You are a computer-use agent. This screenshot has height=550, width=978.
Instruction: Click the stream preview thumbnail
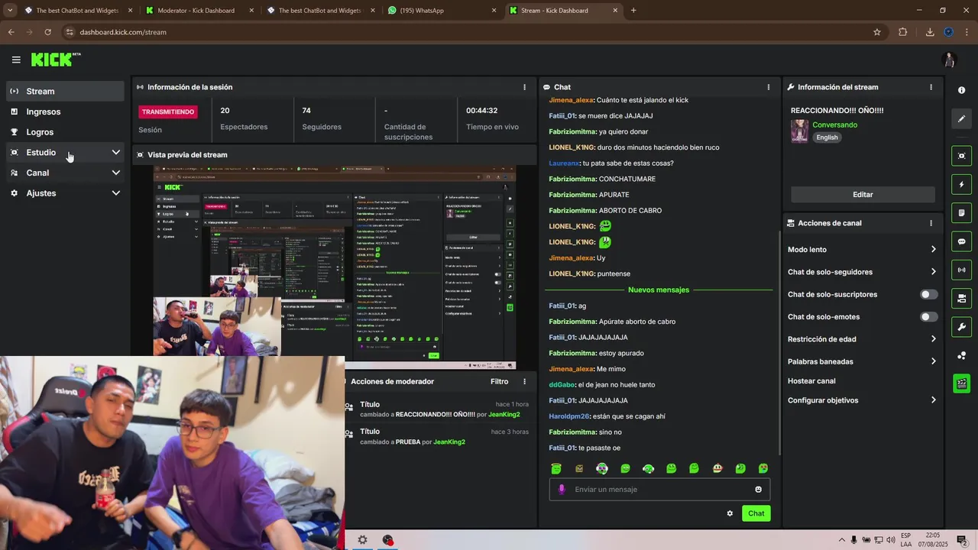335,267
